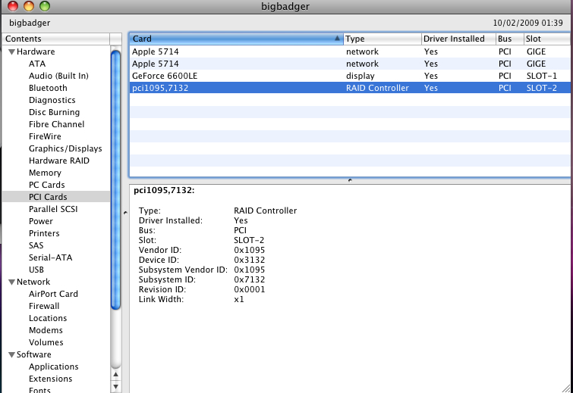Image resolution: width=573 pixels, height=393 pixels.
Task: Show Printers information
Action: point(44,233)
